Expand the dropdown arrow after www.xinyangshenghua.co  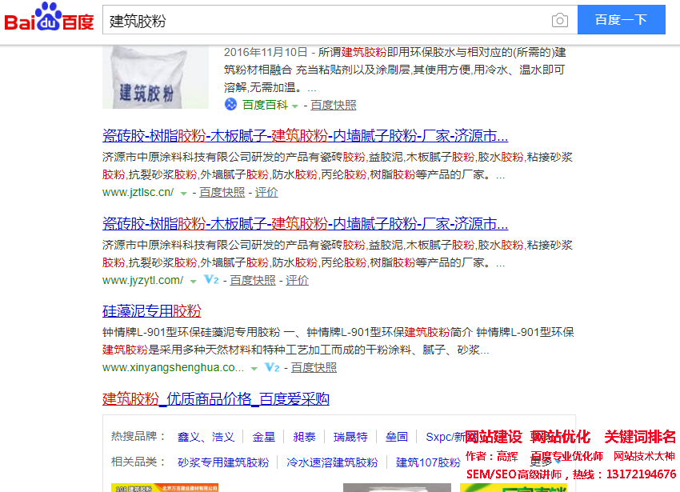tap(254, 368)
